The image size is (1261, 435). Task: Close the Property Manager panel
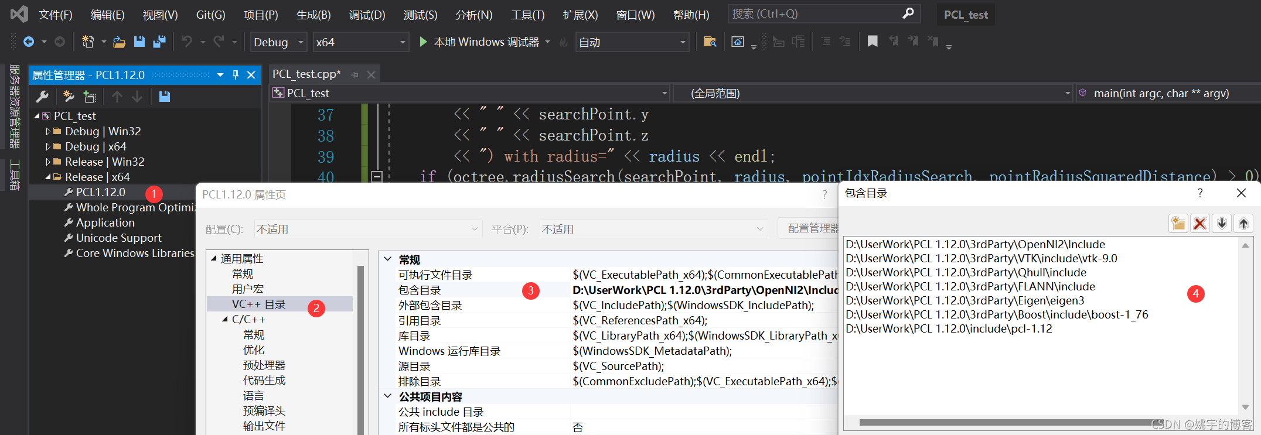coord(251,75)
